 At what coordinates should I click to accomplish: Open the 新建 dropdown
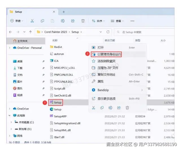tap(17, 21)
